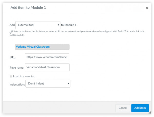Click the link icon beside the help text
The image size is (154, 117).
(11, 32)
